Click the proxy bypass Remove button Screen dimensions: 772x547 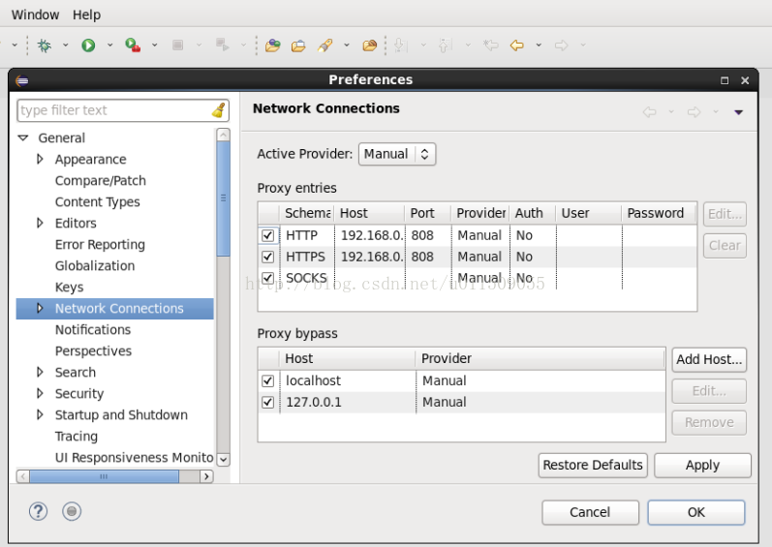[709, 422]
